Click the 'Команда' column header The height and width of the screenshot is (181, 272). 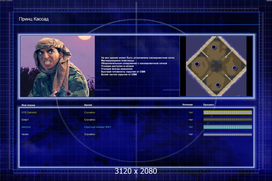[x=187, y=105]
